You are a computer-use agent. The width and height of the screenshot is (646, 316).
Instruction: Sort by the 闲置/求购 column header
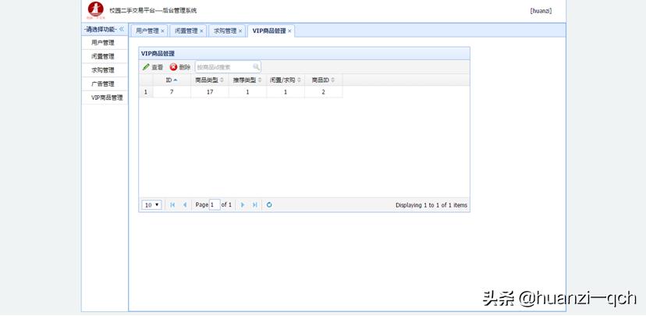click(286, 80)
